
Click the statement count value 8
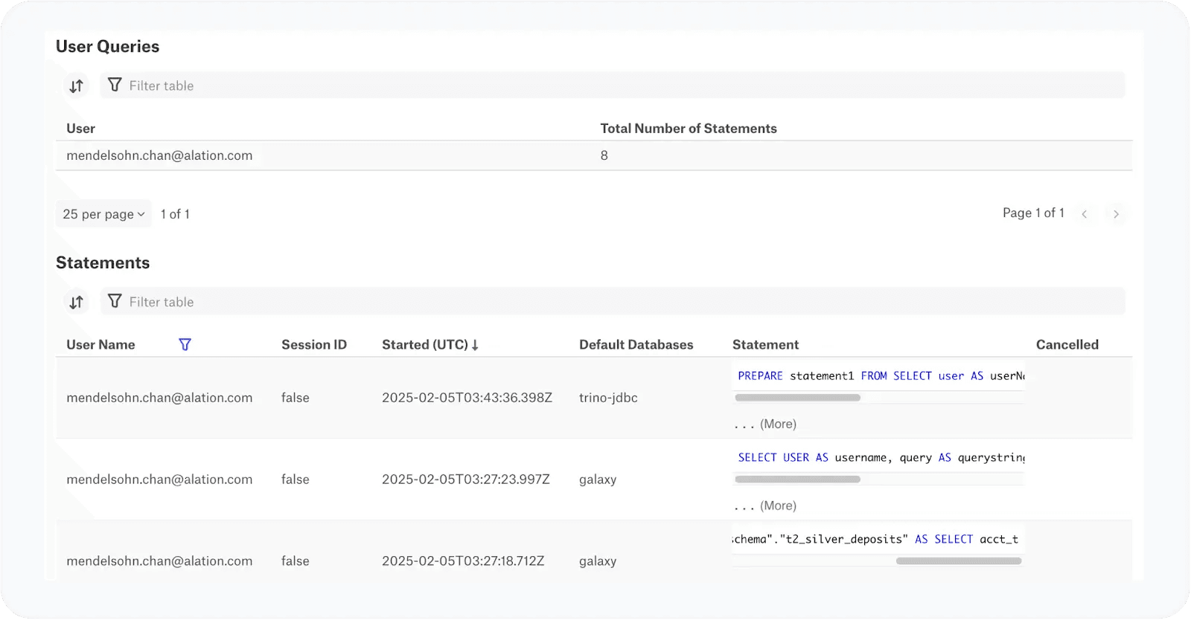(x=604, y=155)
